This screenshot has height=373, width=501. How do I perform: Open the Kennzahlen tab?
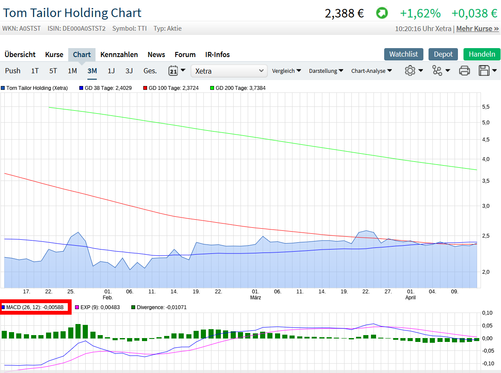pyautogui.click(x=119, y=55)
